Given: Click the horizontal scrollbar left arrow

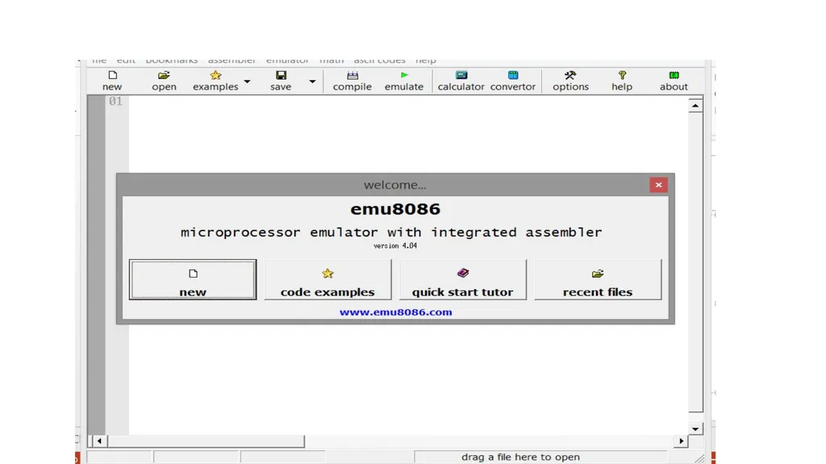Looking at the screenshot, I should pos(99,441).
